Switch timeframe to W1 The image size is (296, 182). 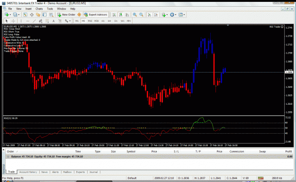[123, 21]
